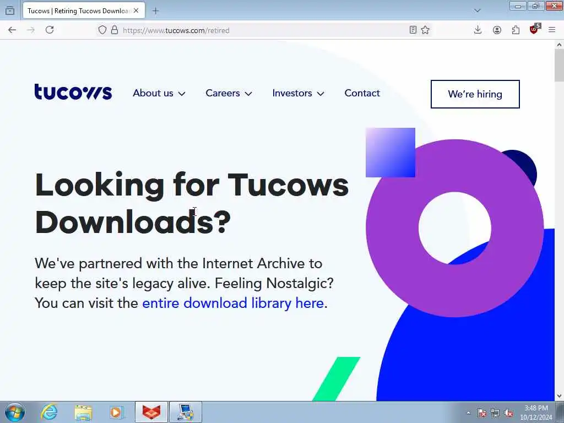
Task: Open a new tab with plus
Action: click(155, 11)
